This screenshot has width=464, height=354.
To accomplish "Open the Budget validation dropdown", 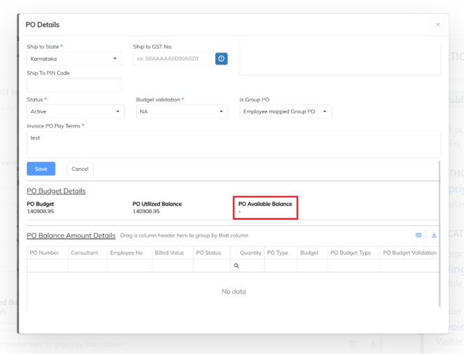I will point(182,111).
